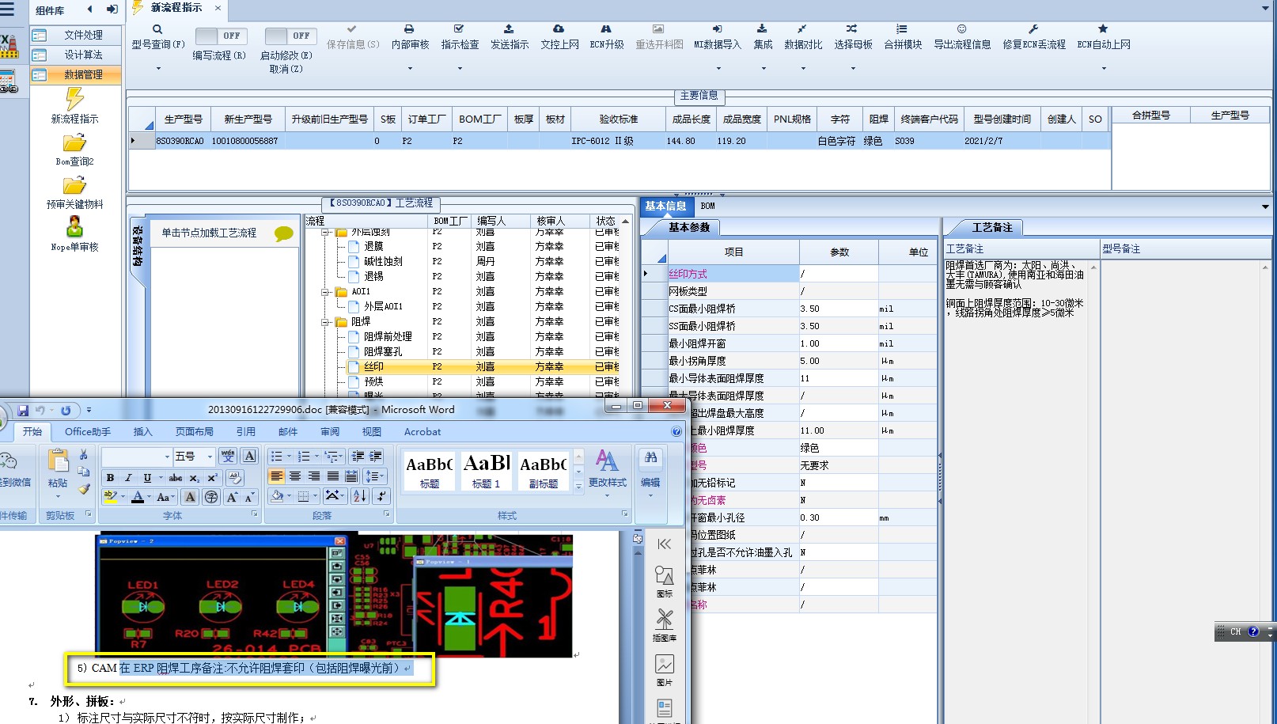
Task: Click the Word sort A-Z button
Action: click(359, 496)
